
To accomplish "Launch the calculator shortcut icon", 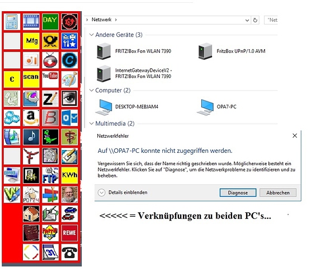I will click(x=12, y=22).
